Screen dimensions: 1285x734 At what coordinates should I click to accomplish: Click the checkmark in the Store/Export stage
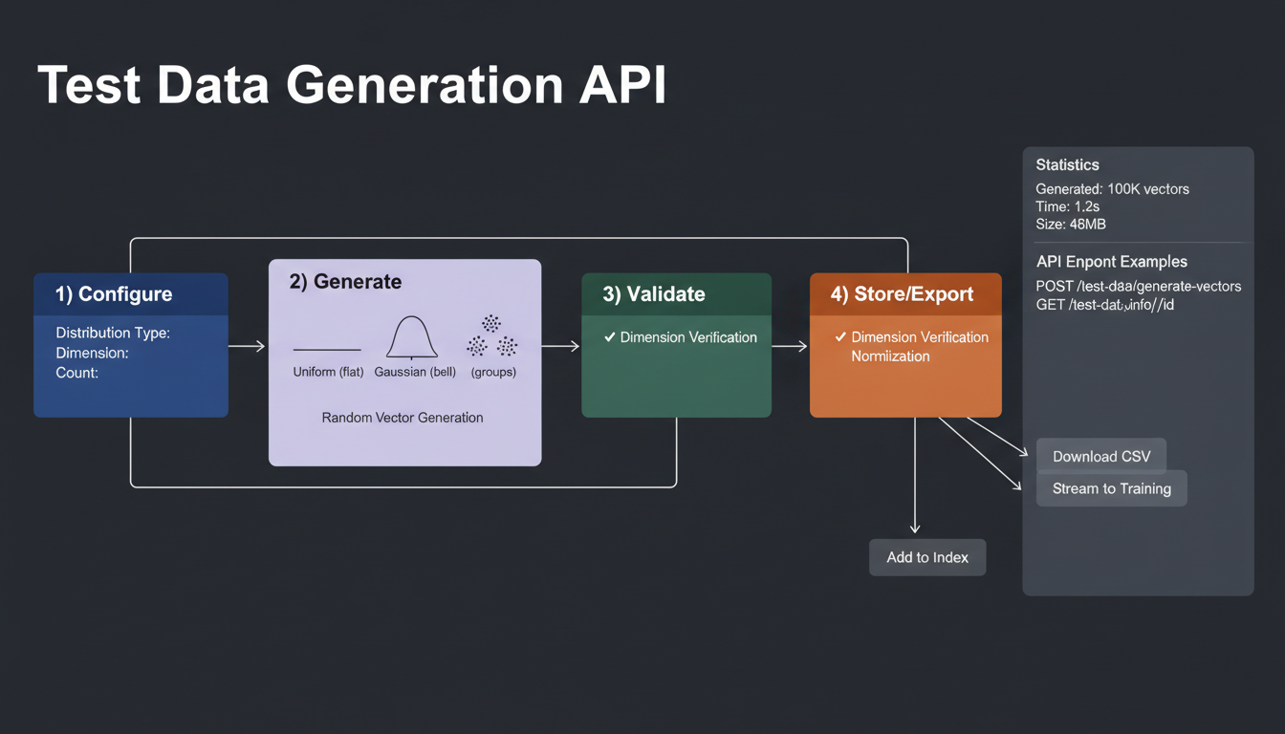pyautogui.click(x=840, y=336)
